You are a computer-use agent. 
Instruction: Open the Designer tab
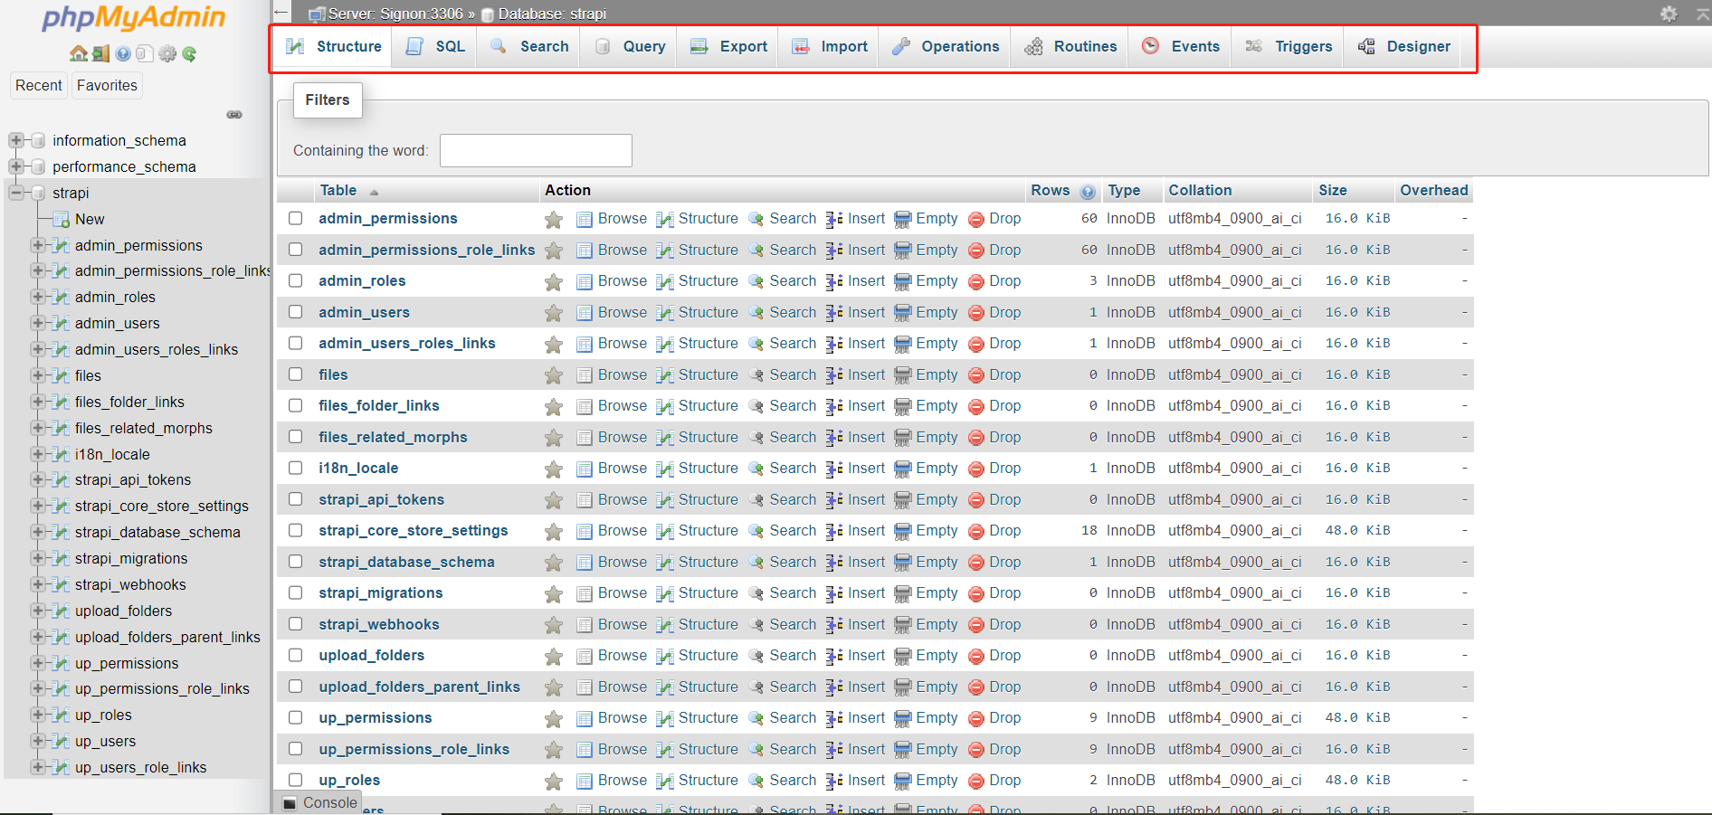click(x=1404, y=46)
